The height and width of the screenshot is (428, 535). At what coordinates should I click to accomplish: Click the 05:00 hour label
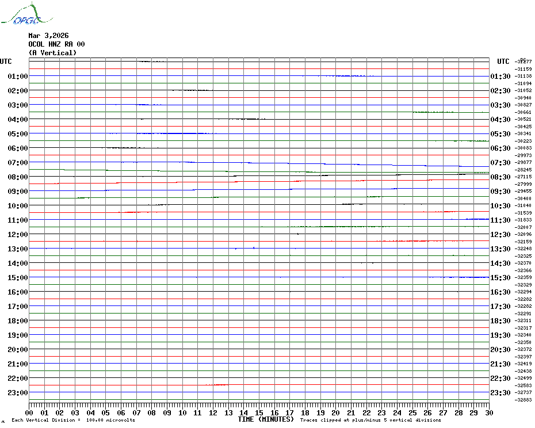click(18, 134)
